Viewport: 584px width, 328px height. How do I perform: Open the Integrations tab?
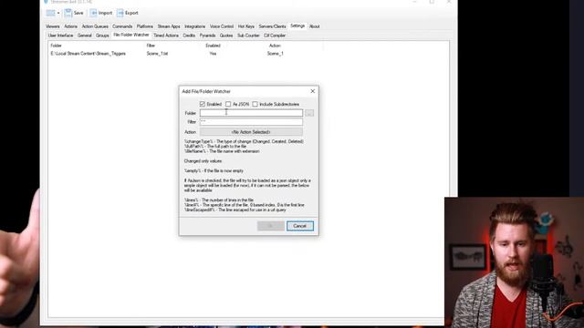point(194,26)
